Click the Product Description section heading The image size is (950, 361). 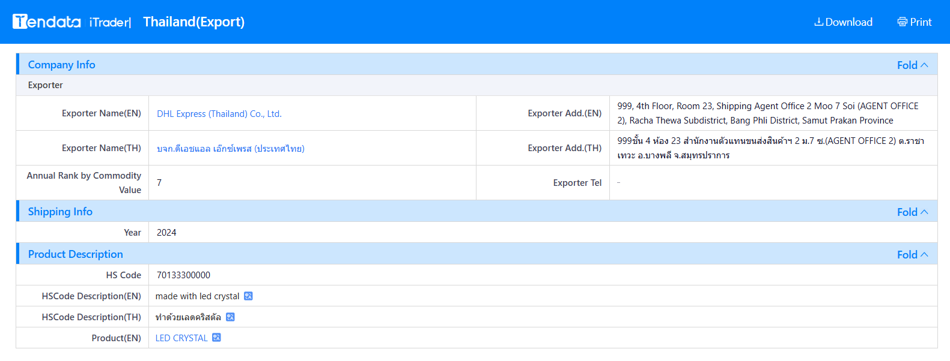[x=75, y=254]
